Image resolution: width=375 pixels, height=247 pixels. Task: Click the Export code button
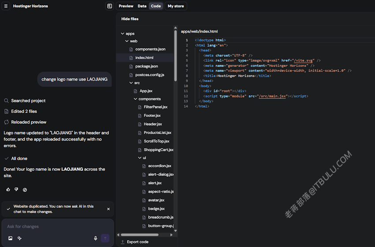(135, 242)
